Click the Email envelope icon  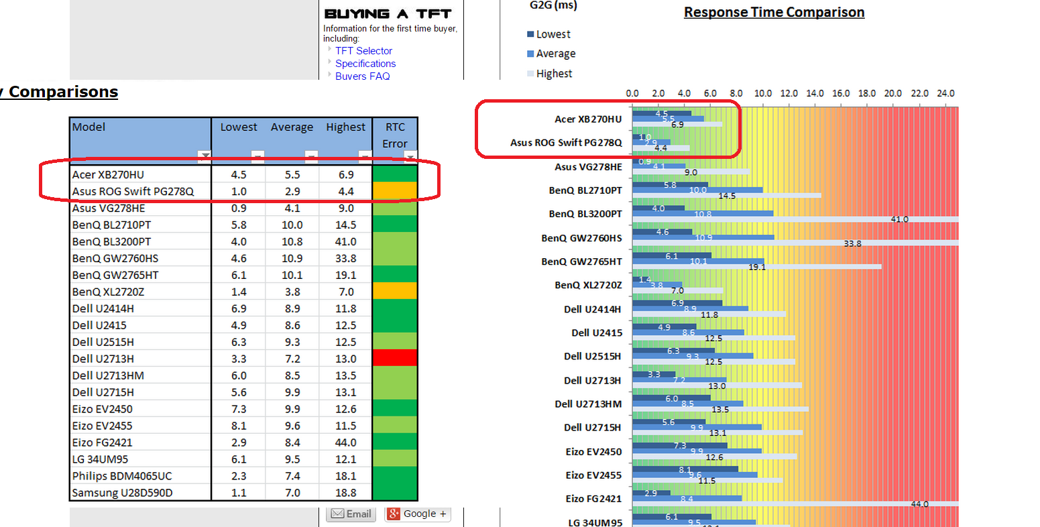337,514
